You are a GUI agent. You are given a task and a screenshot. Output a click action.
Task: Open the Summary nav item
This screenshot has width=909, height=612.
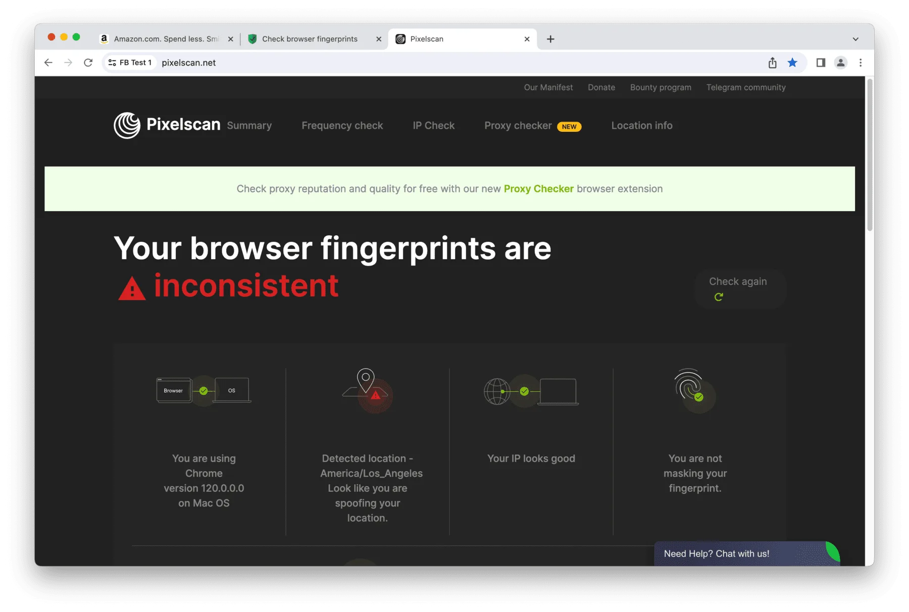tap(249, 125)
